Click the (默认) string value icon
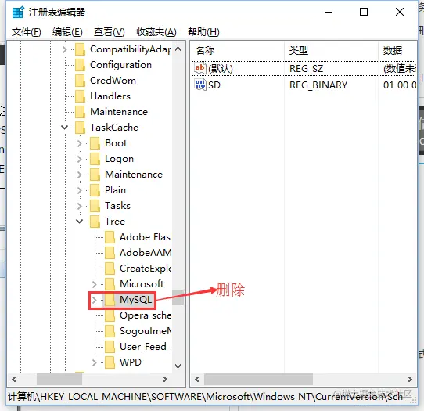424x411 pixels. click(200, 68)
